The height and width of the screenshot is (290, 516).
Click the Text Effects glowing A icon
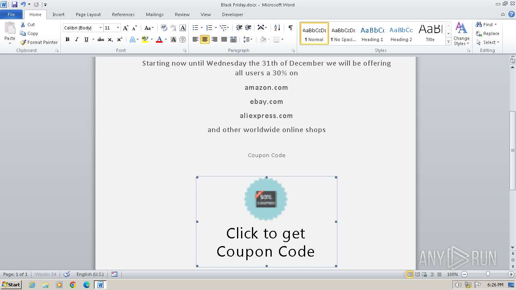click(x=132, y=39)
